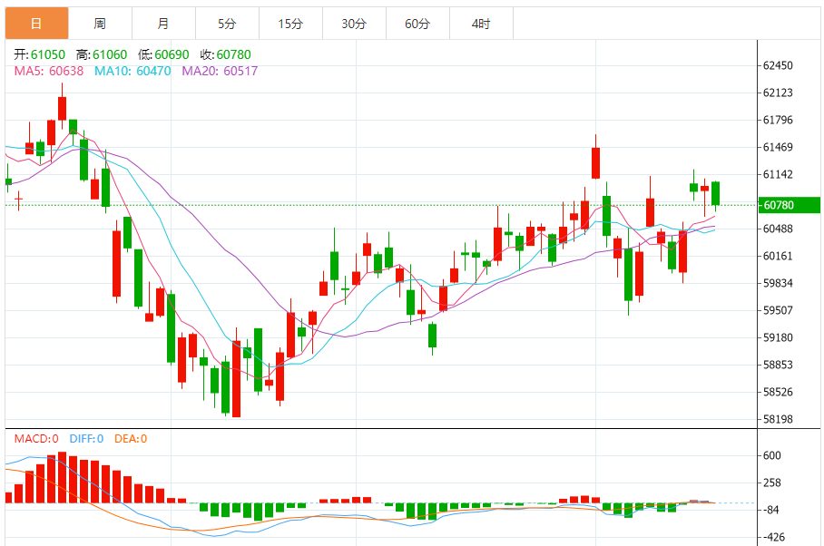Click the 60161 price axis label

click(778, 256)
